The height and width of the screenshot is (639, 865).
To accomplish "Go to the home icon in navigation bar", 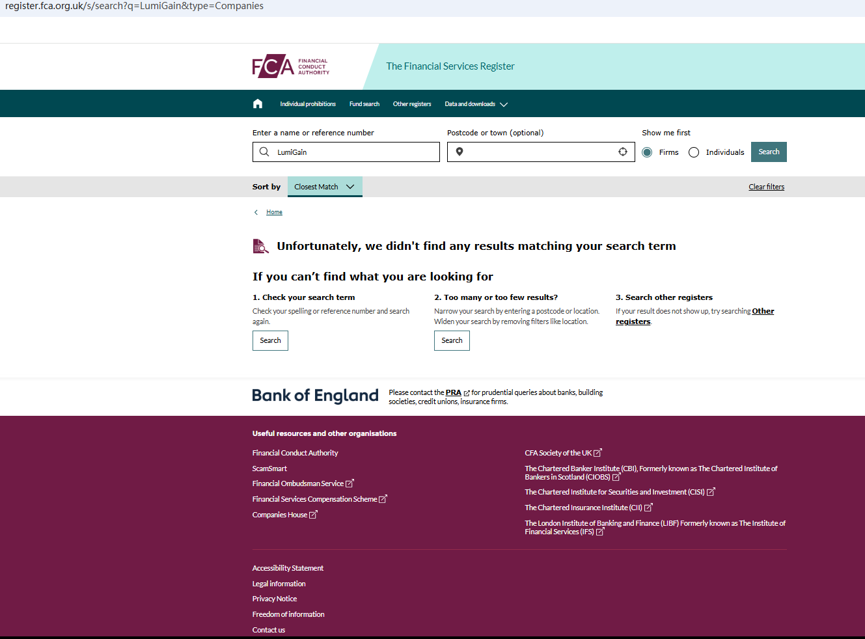I will point(258,103).
